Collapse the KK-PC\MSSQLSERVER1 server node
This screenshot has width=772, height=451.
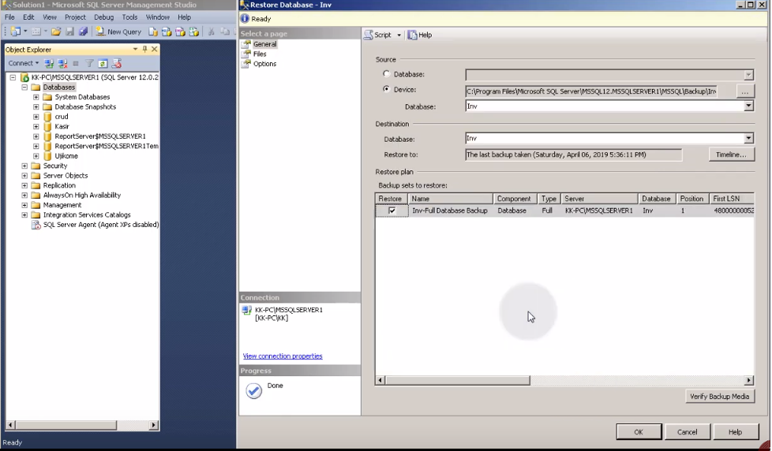point(13,77)
